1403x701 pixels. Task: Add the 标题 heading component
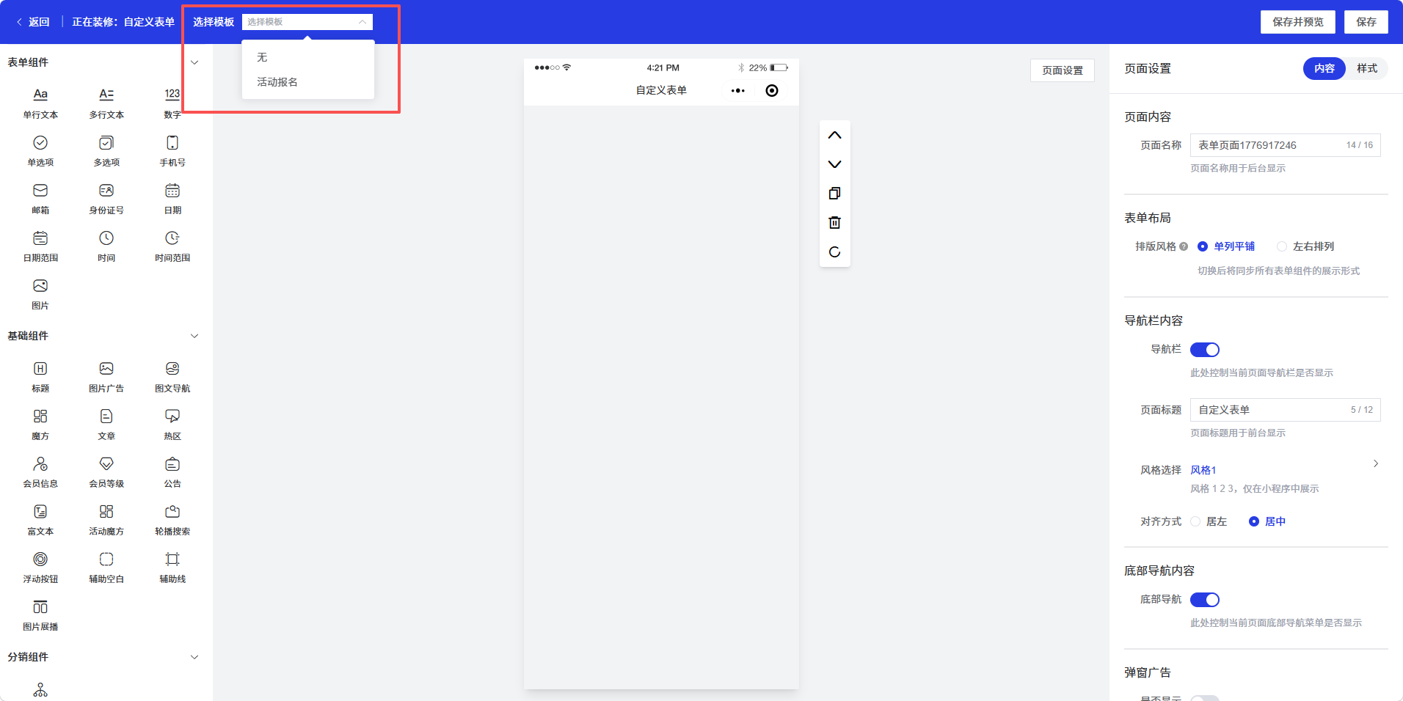[40, 377]
